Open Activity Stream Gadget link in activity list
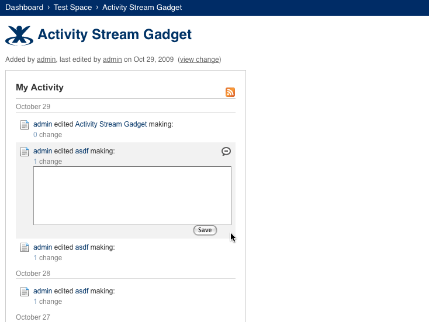Image resolution: width=429 pixels, height=322 pixels. tap(111, 124)
